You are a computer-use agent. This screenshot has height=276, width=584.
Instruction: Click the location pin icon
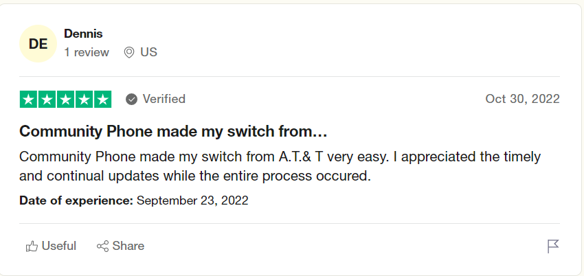(128, 52)
